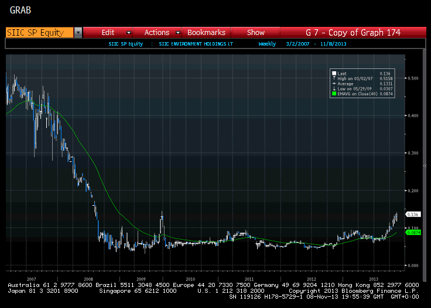Expand the Actions dropdown arrow

point(178,33)
